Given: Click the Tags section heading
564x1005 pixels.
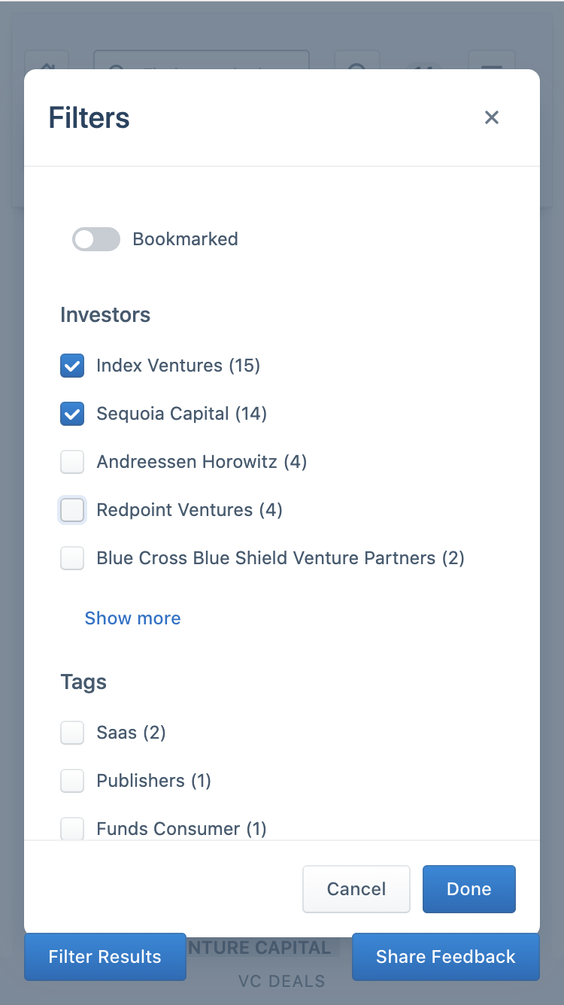Looking at the screenshot, I should click(83, 682).
